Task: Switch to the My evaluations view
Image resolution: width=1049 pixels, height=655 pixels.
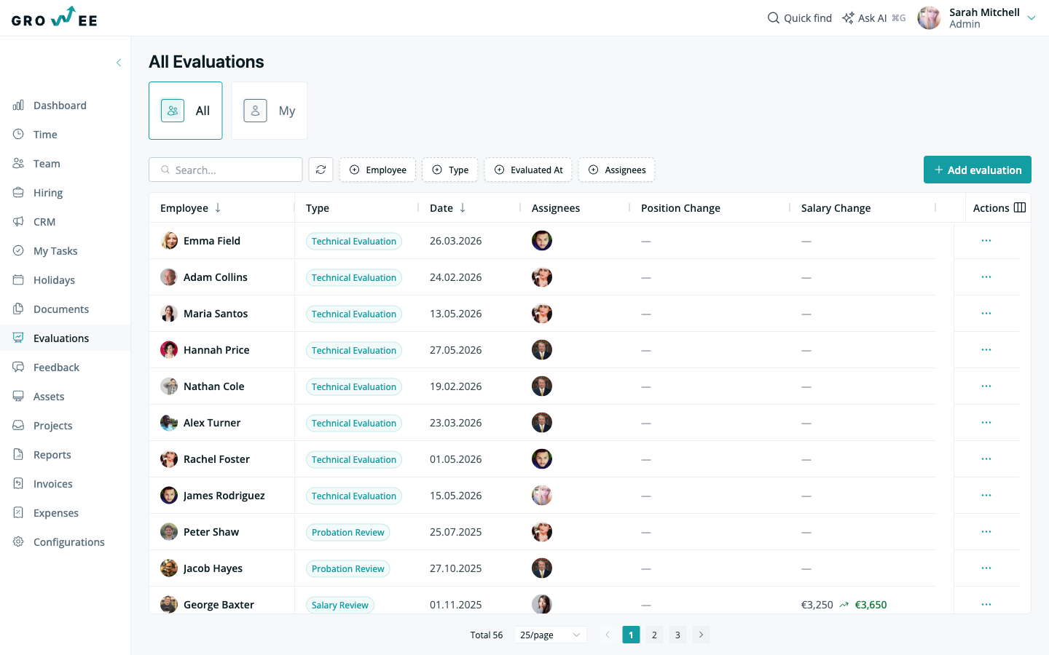Action: [x=270, y=111]
